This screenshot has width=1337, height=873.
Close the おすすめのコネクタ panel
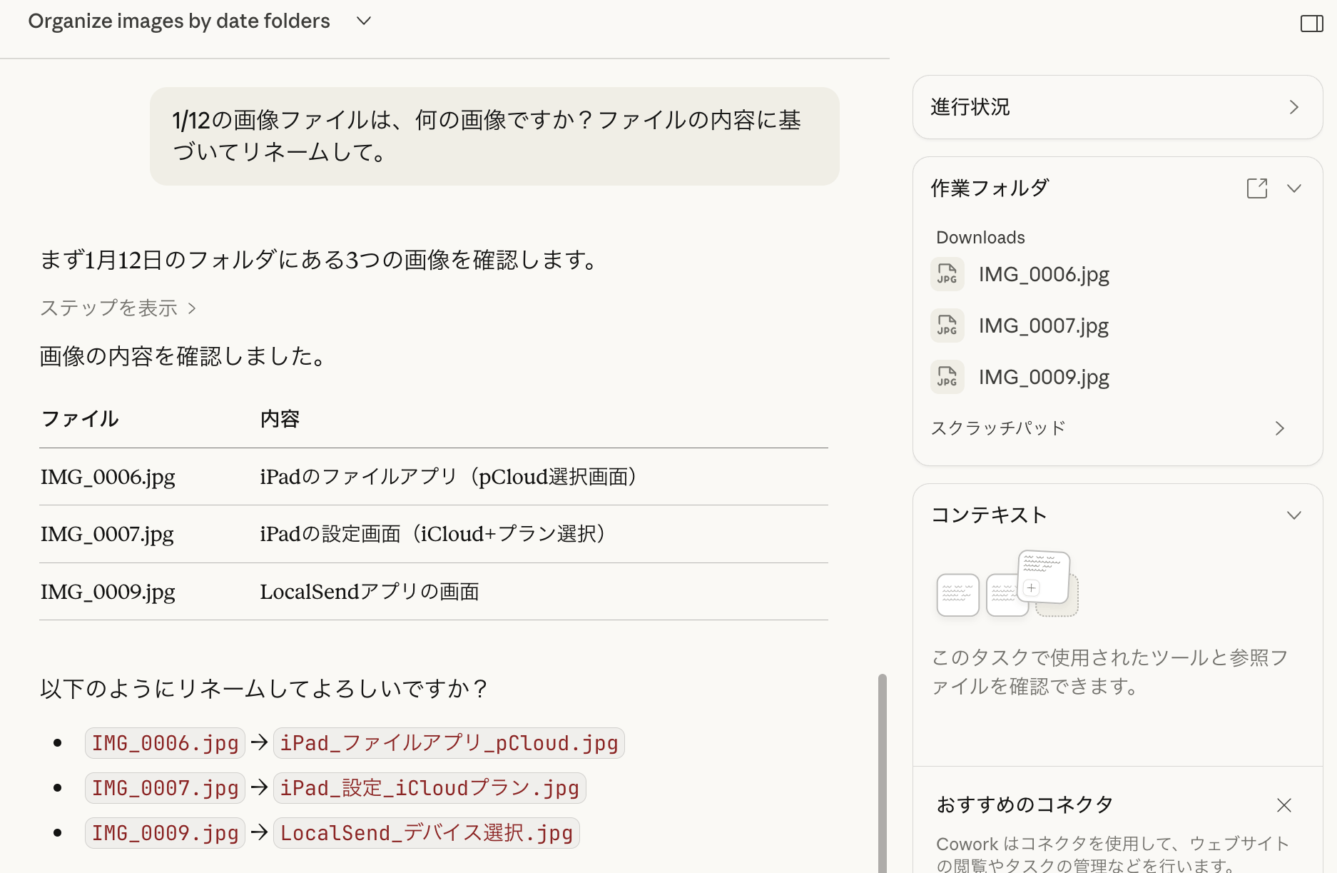tap(1283, 805)
